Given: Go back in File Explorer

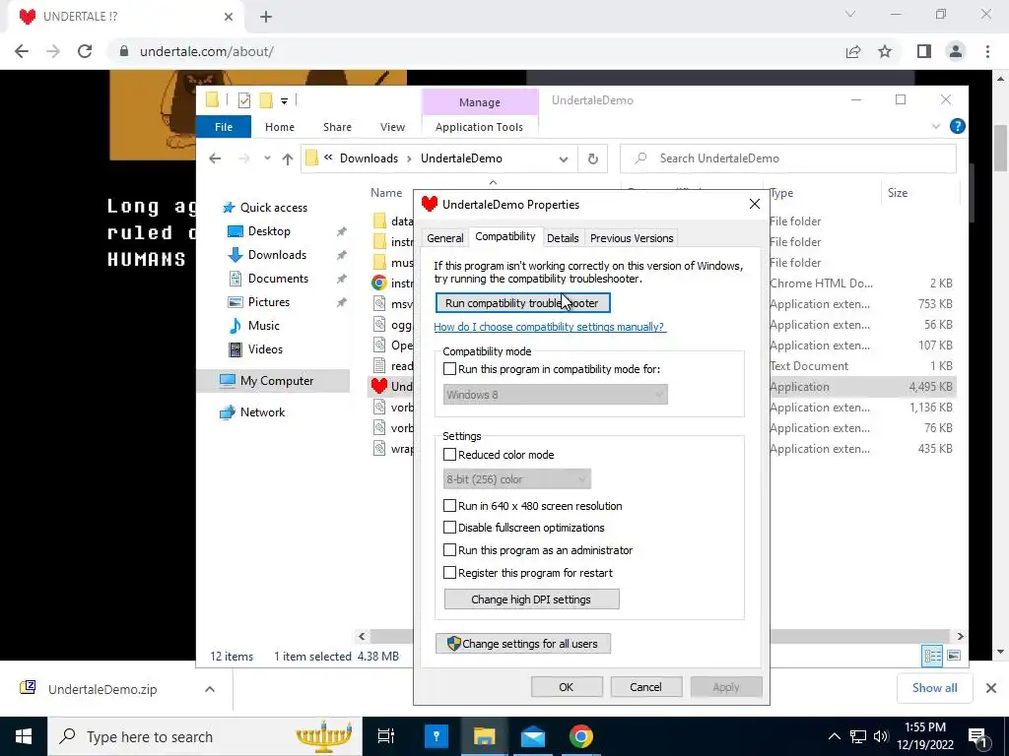Looking at the screenshot, I should coord(215,158).
